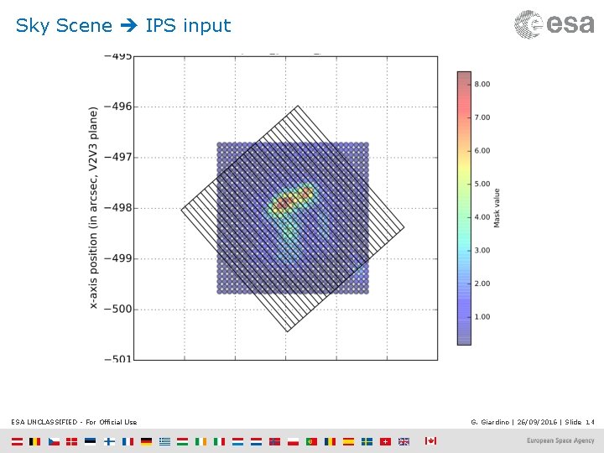This screenshot has width=604, height=453.
Task: Click 'European Space Agency' footer text
Action: tap(560, 440)
